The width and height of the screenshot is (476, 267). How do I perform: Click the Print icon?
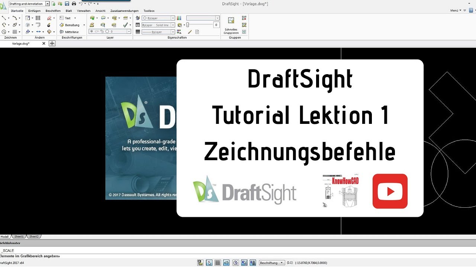coord(74,4)
